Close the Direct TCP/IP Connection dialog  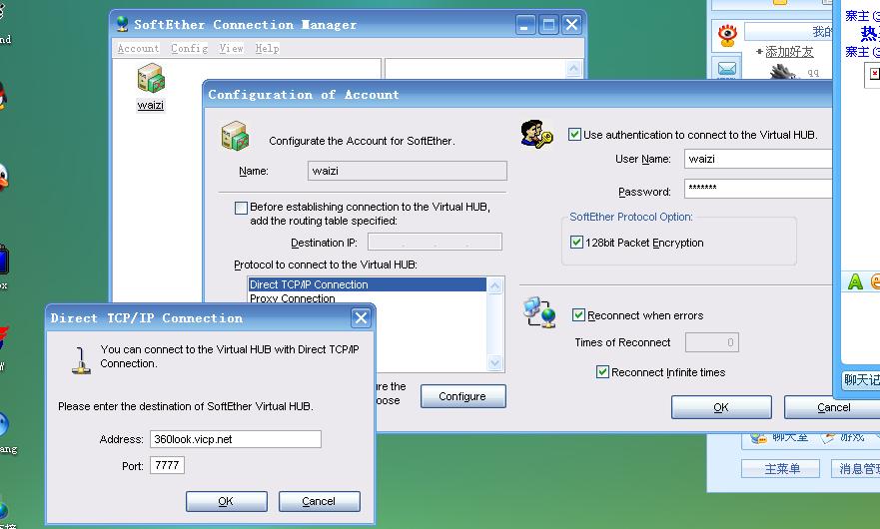pos(361,318)
